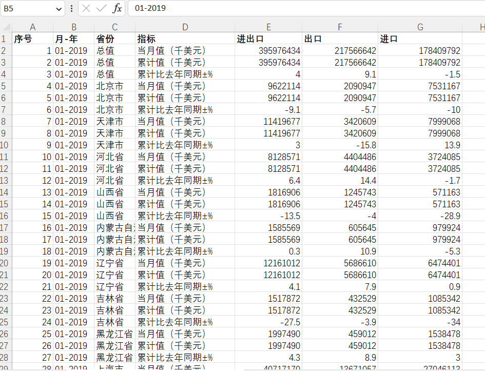Select cell -15.8 in row 10

pos(340,145)
